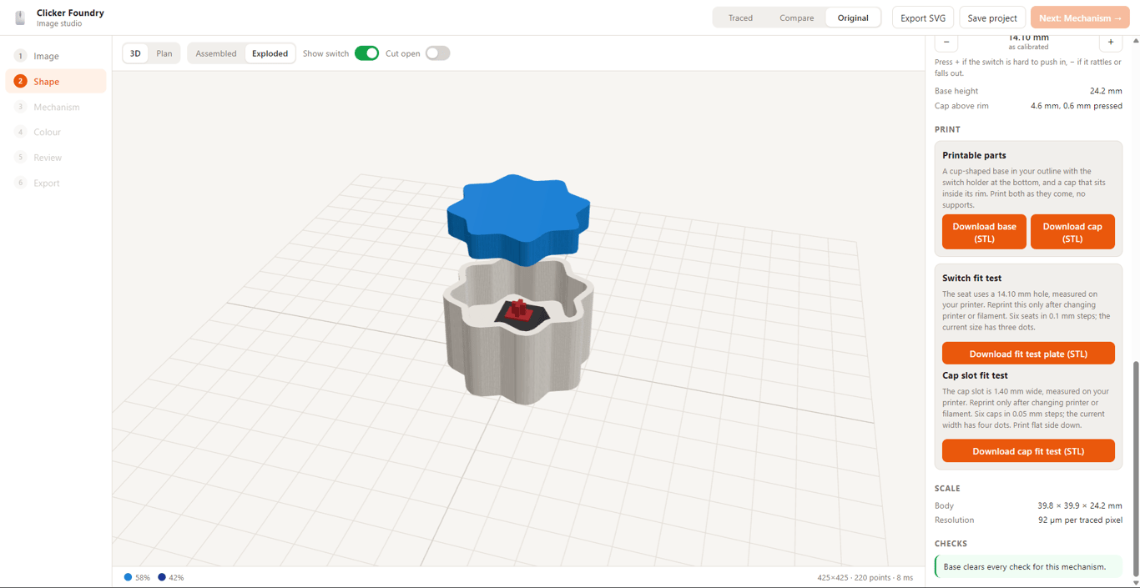Viewport: 1140px width, 588px height.
Task: Enable the Cut open toggle
Action: pyautogui.click(x=437, y=53)
